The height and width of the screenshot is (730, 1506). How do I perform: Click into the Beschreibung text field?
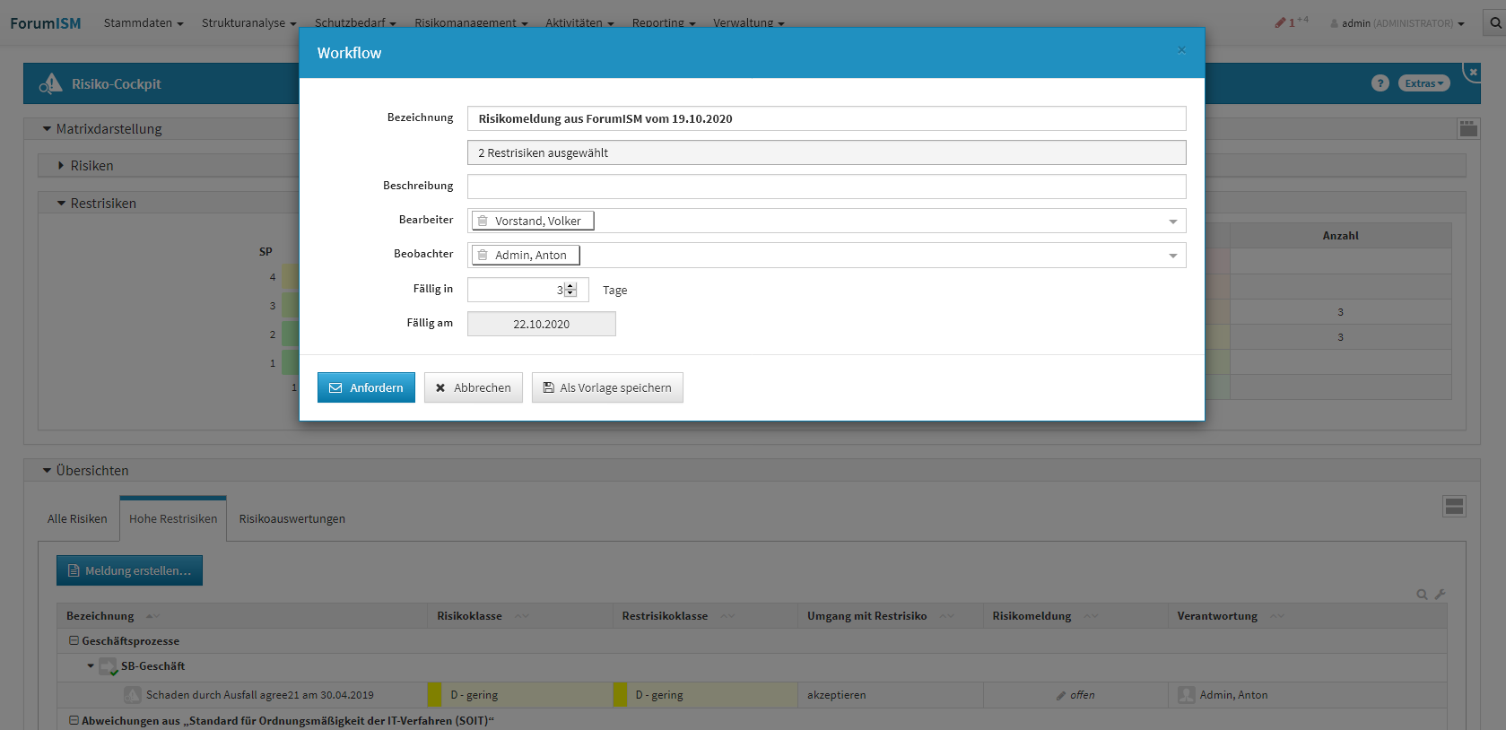[826, 187]
